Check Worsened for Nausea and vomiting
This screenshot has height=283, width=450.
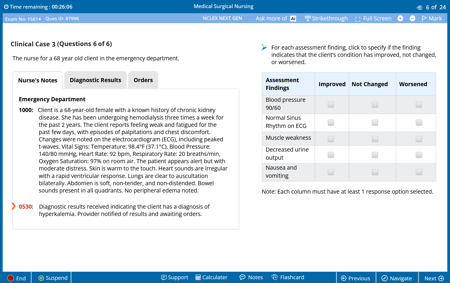[x=419, y=172]
